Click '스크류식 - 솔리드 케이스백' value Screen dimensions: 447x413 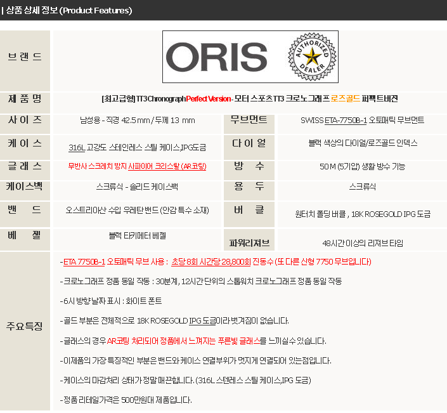click(x=137, y=187)
